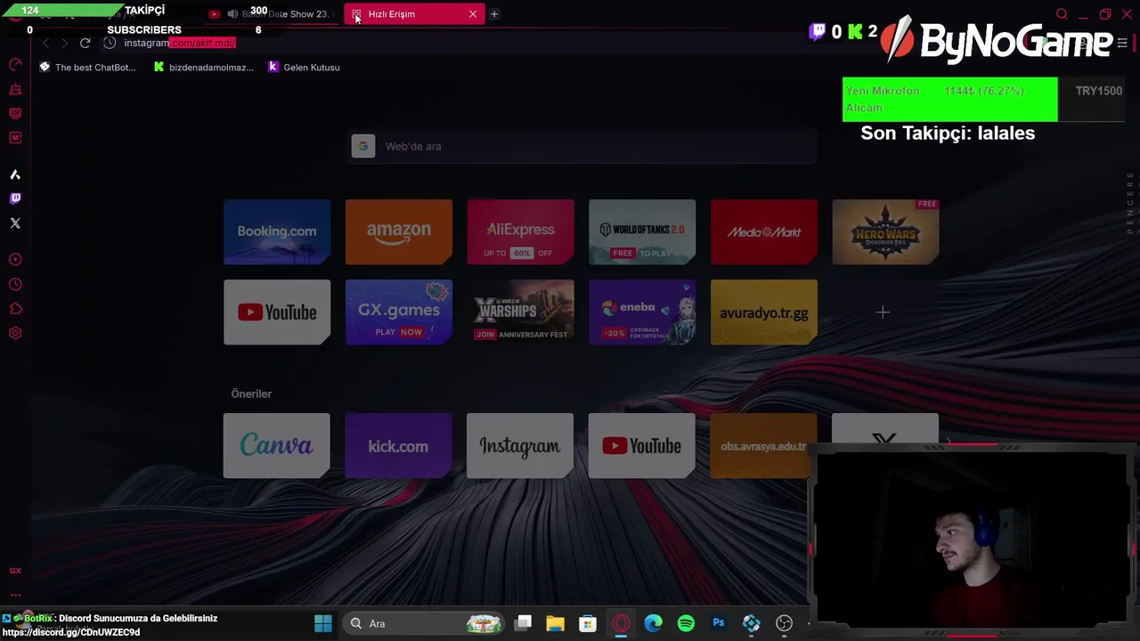The width and height of the screenshot is (1140, 641).
Task: Mute the Baton Date Show tab audio
Action: (232, 14)
